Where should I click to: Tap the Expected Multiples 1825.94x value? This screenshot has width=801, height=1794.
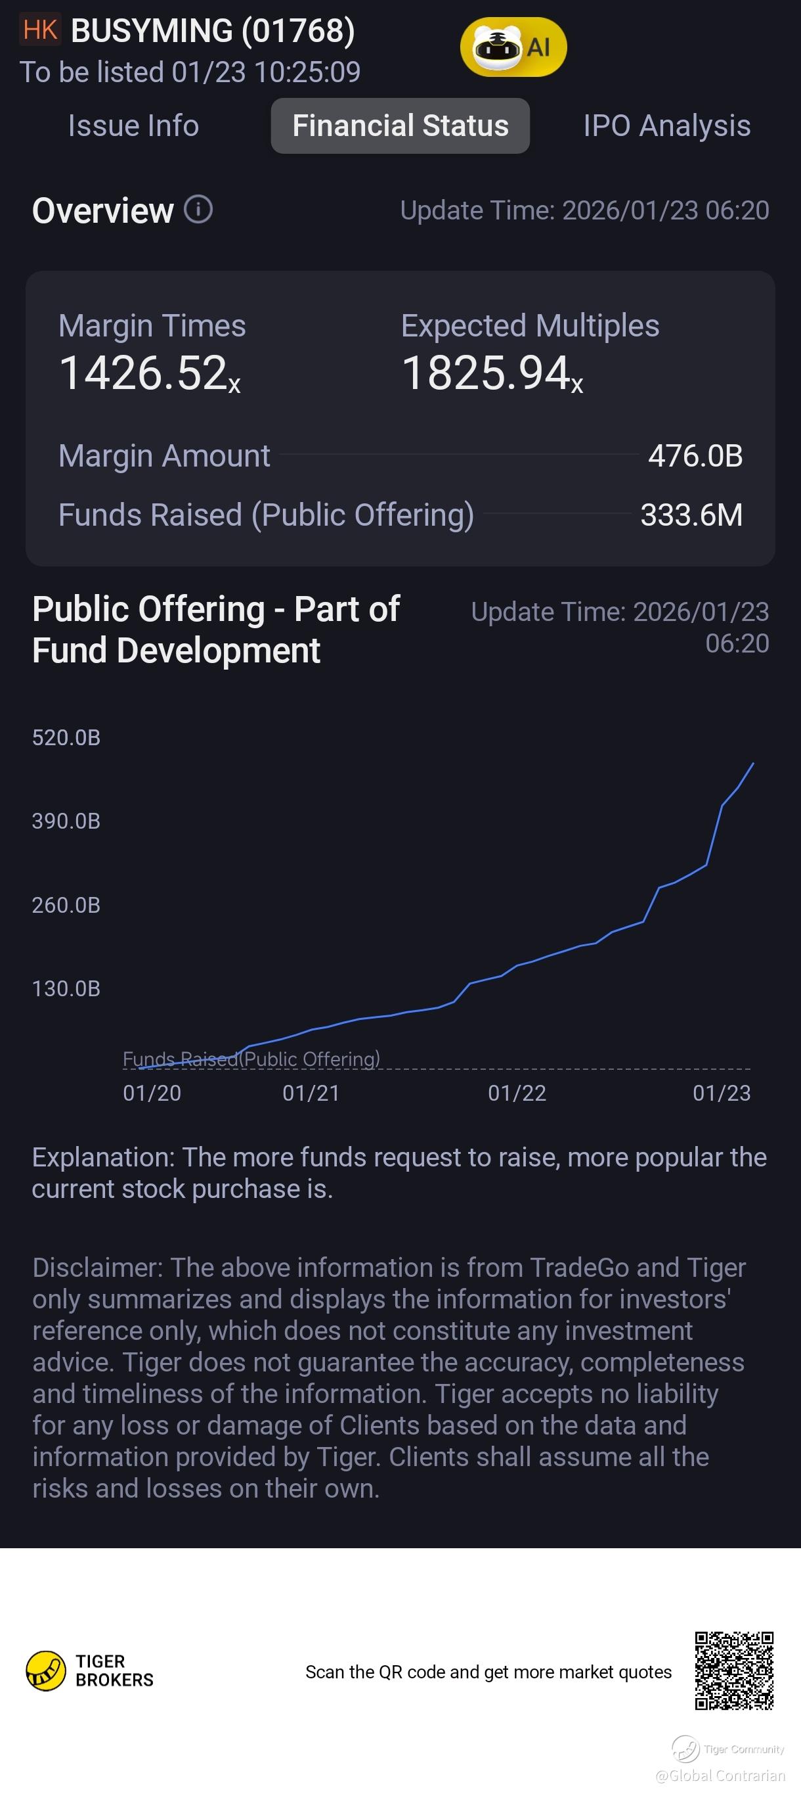(492, 373)
